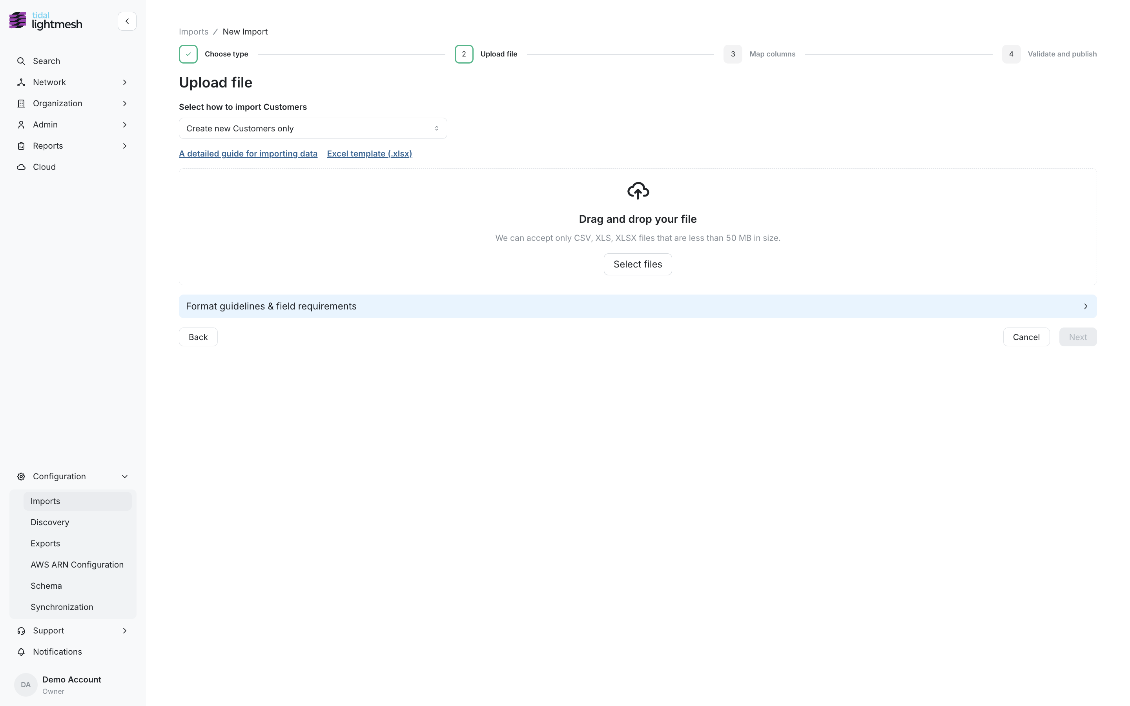Expand the Support menu chevron

(x=125, y=631)
